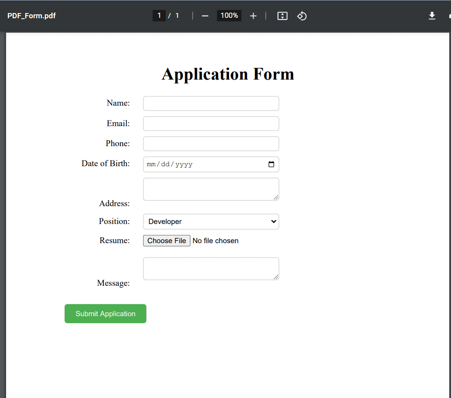Click the Address text area

211,189
